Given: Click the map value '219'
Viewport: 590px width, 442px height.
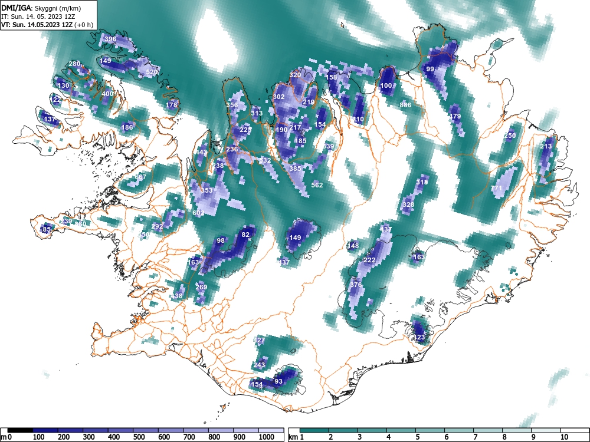Looking at the screenshot, I should 309,102.
